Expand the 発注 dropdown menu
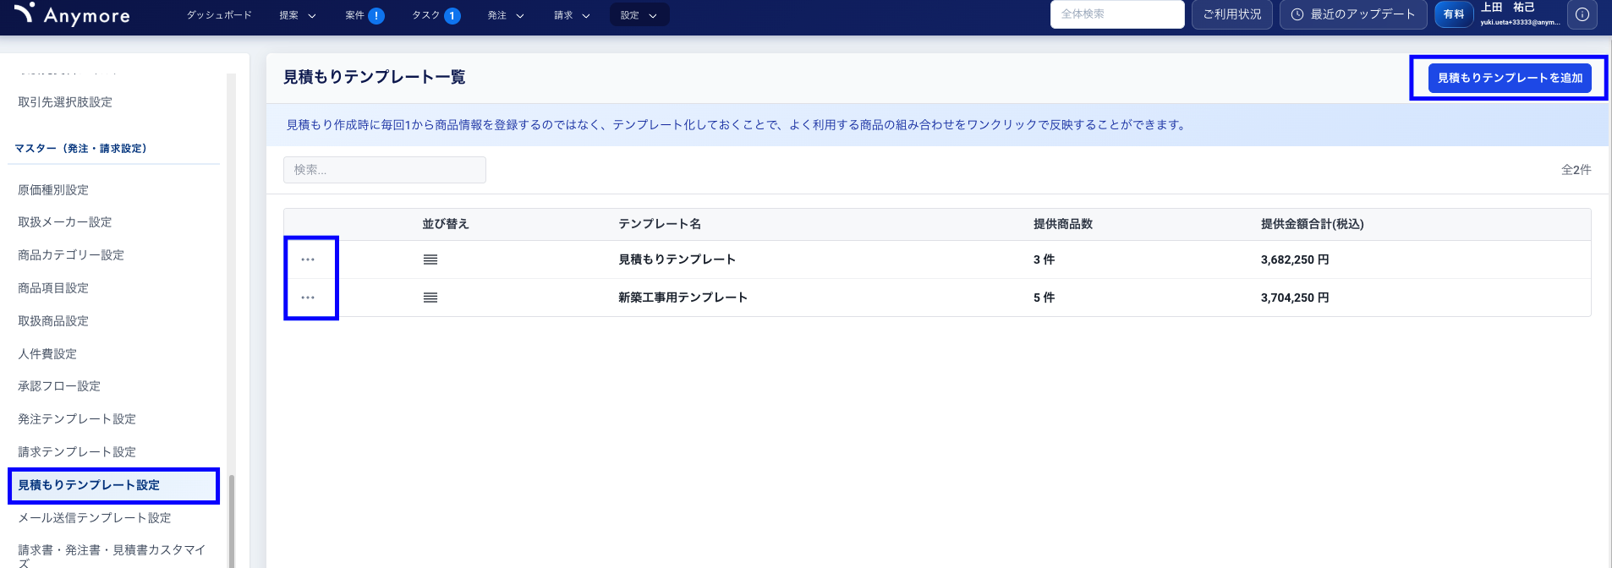Screen dimensions: 1612x568 tap(506, 15)
